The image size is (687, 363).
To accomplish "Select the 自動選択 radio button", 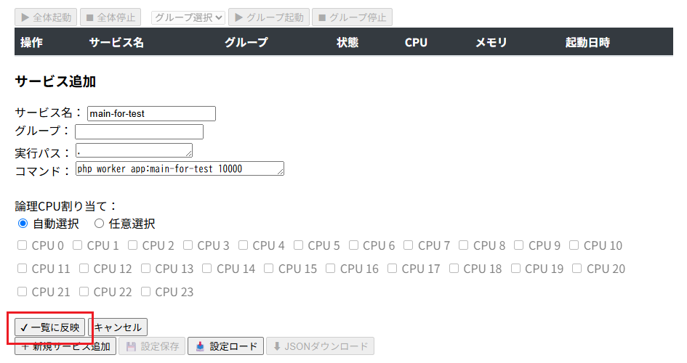I will tap(23, 224).
